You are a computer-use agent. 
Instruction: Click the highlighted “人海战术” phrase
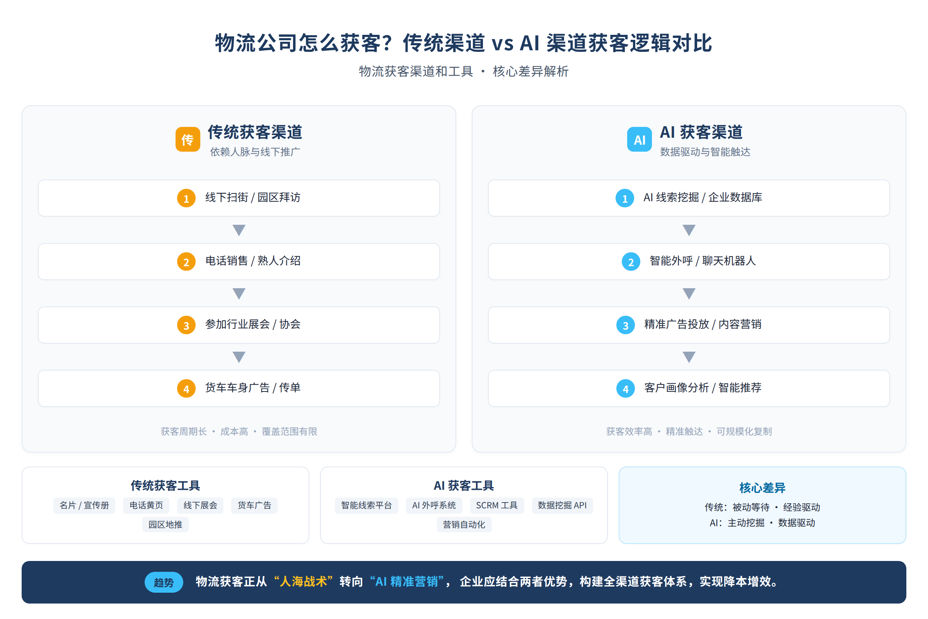coord(304,582)
